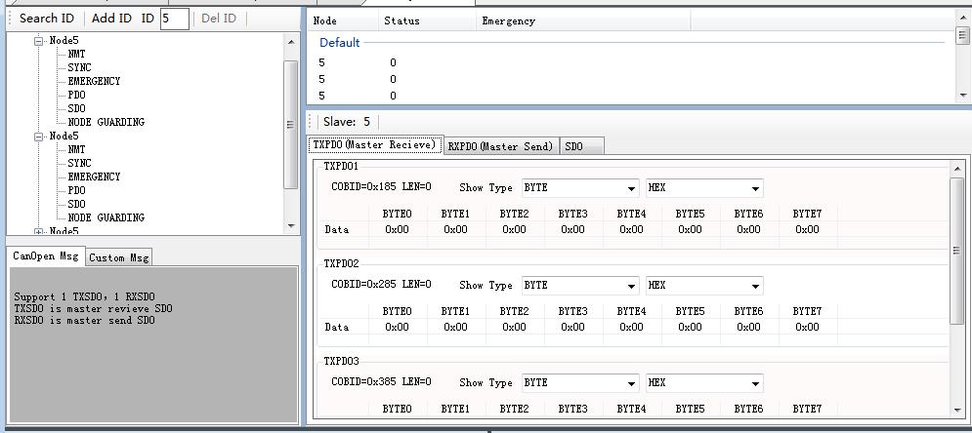Click the ID number input field

[174, 19]
